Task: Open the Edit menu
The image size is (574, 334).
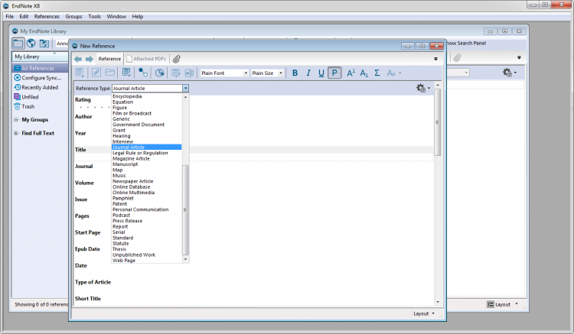Action: 24,17
